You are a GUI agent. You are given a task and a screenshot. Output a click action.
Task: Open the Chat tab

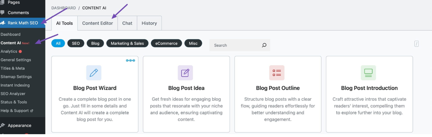[x=127, y=23]
